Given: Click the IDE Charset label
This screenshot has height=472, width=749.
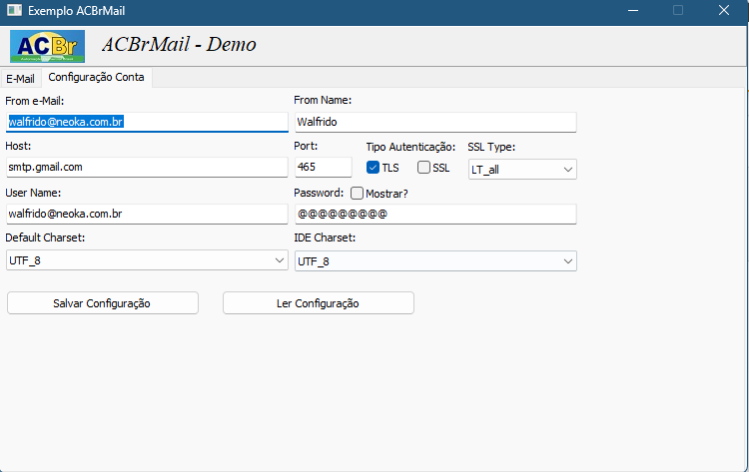Looking at the screenshot, I should [325, 237].
